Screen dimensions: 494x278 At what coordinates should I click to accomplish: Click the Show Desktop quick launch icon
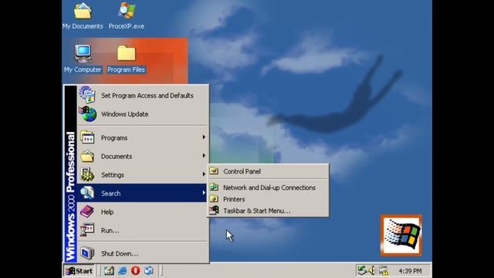(109, 270)
